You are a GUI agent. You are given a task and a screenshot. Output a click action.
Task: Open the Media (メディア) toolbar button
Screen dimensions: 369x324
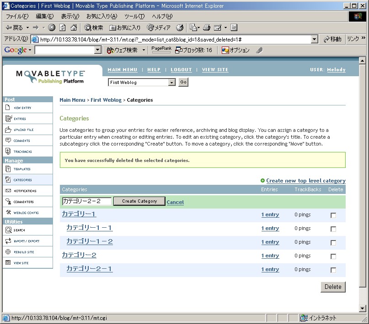tap(158, 28)
